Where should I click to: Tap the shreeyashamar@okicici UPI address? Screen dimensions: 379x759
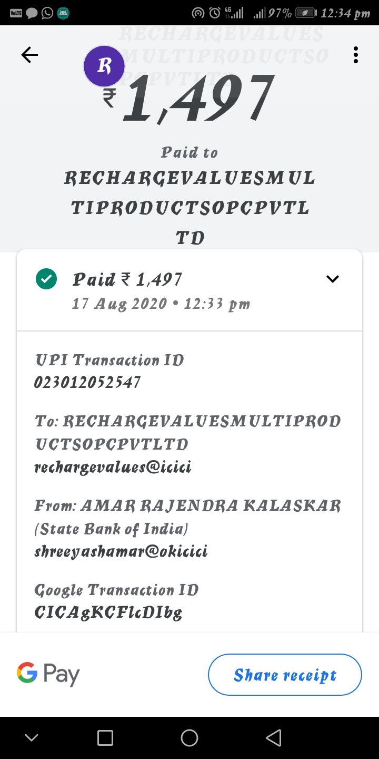tap(121, 551)
